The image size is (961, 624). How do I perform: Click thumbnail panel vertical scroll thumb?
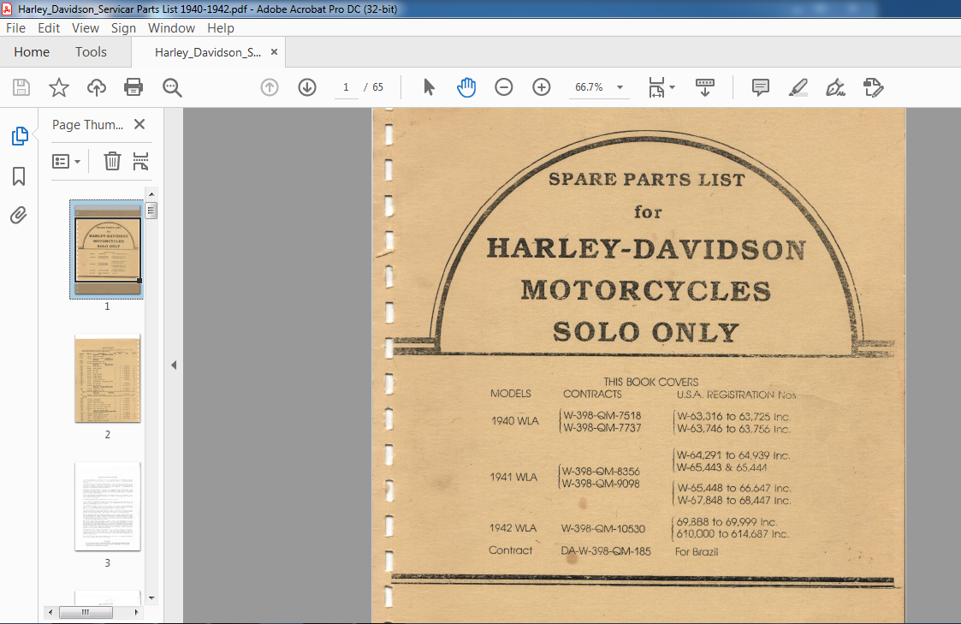151,211
